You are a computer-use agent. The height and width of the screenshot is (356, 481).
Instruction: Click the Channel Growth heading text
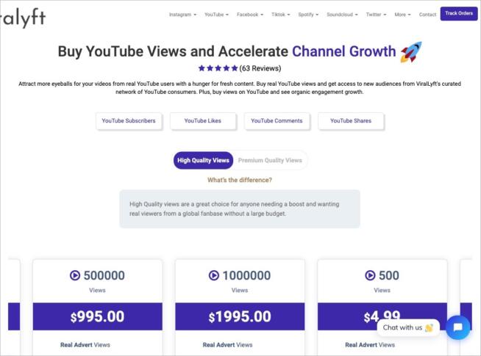click(344, 51)
